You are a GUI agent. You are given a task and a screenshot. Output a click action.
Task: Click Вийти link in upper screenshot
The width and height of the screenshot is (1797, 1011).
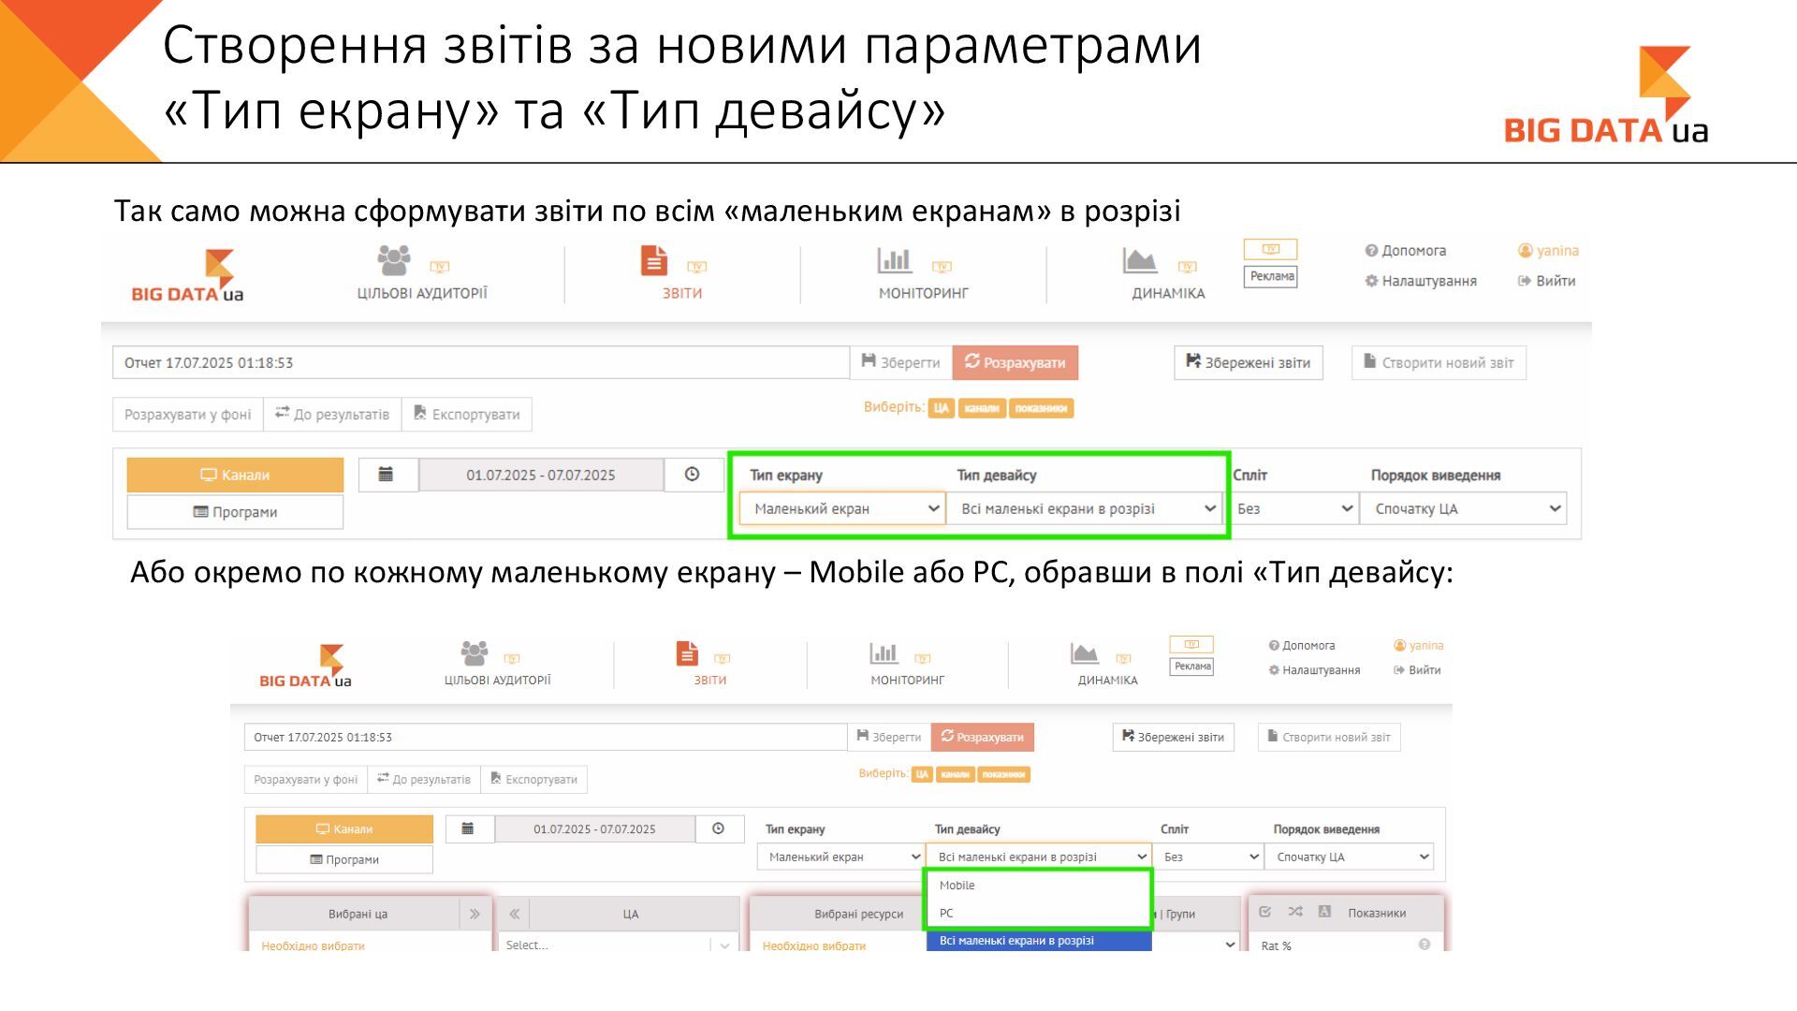pyautogui.click(x=1546, y=281)
